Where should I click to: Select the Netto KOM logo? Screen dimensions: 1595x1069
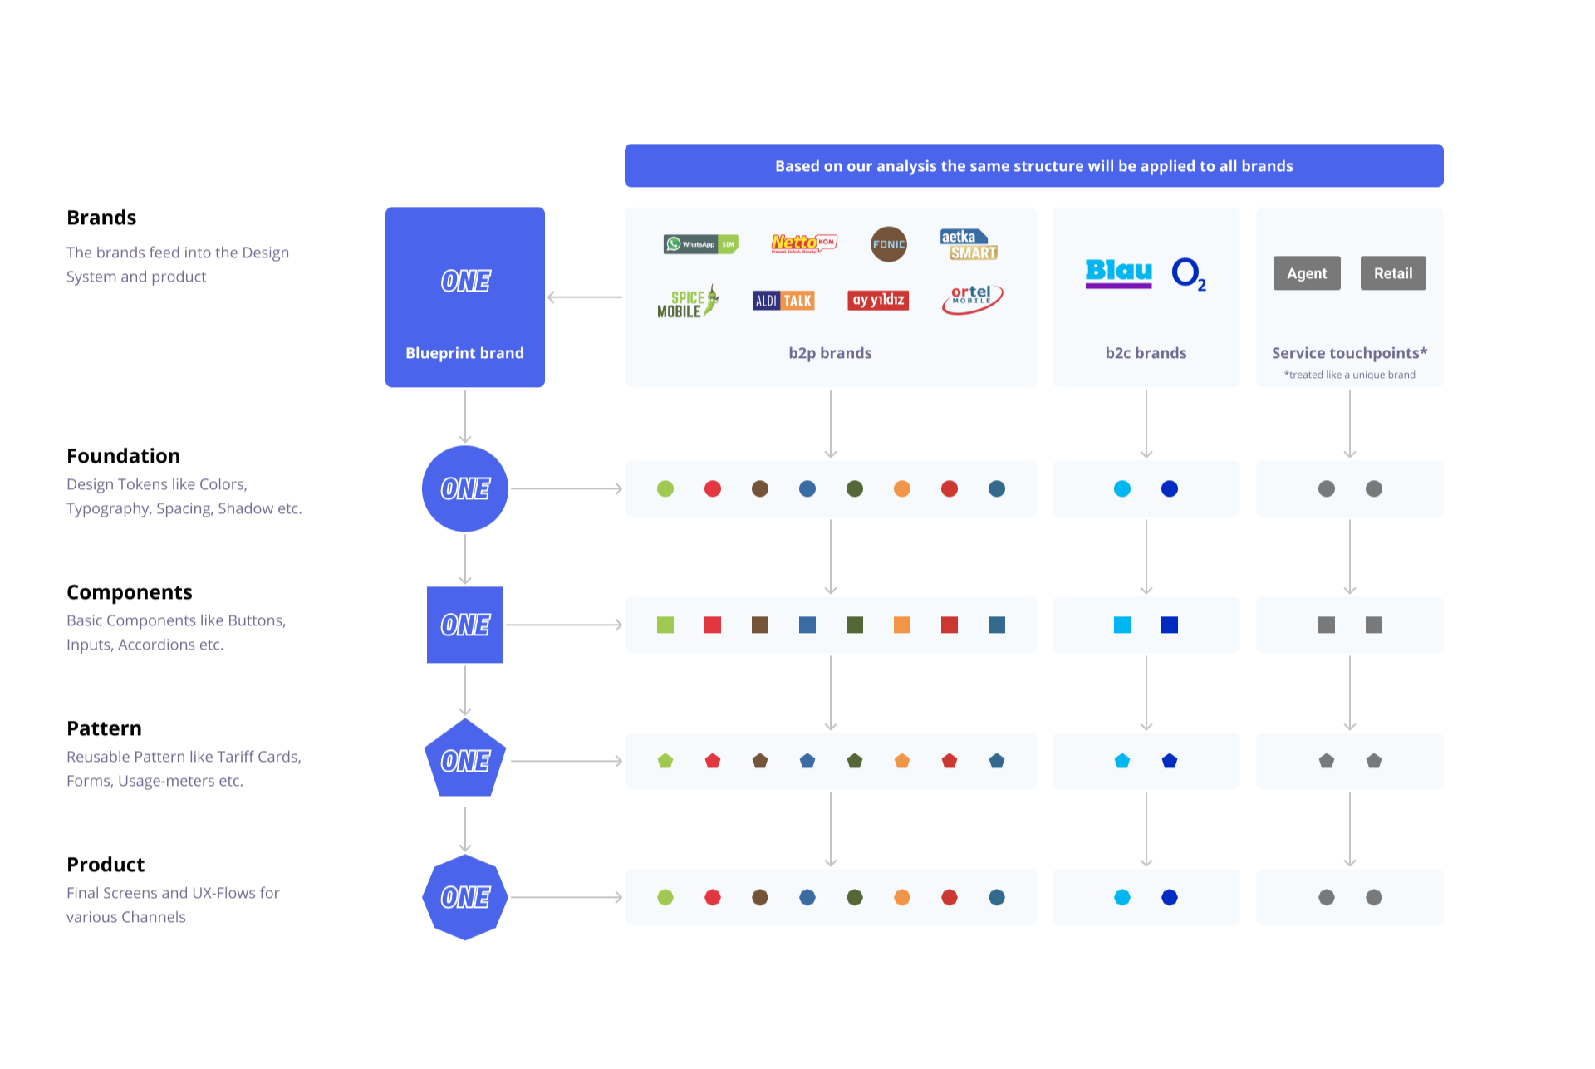803,243
